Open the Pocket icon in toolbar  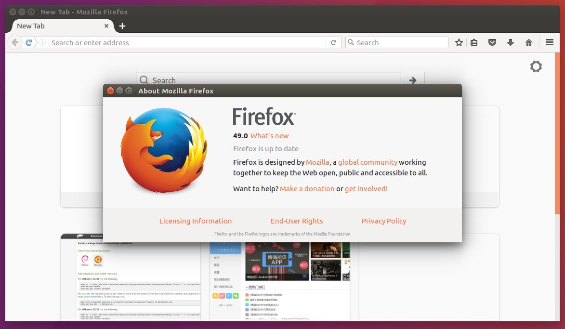pos(492,42)
